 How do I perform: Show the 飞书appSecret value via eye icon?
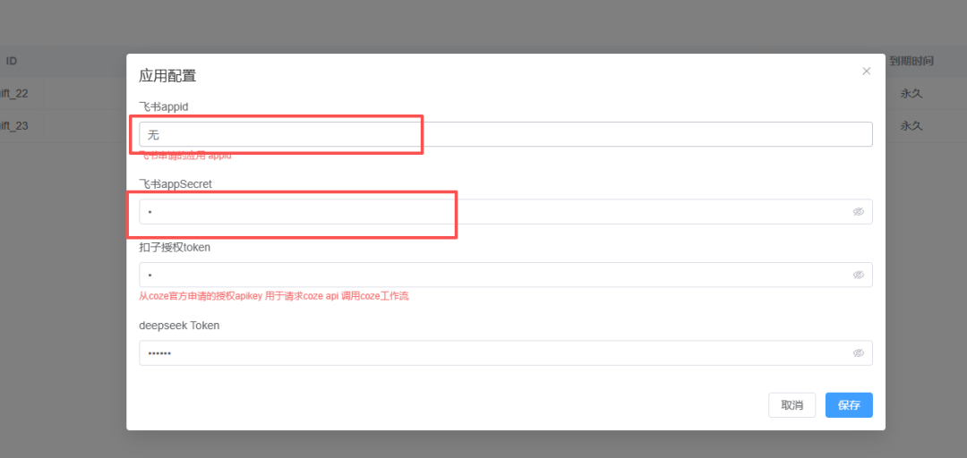point(859,211)
